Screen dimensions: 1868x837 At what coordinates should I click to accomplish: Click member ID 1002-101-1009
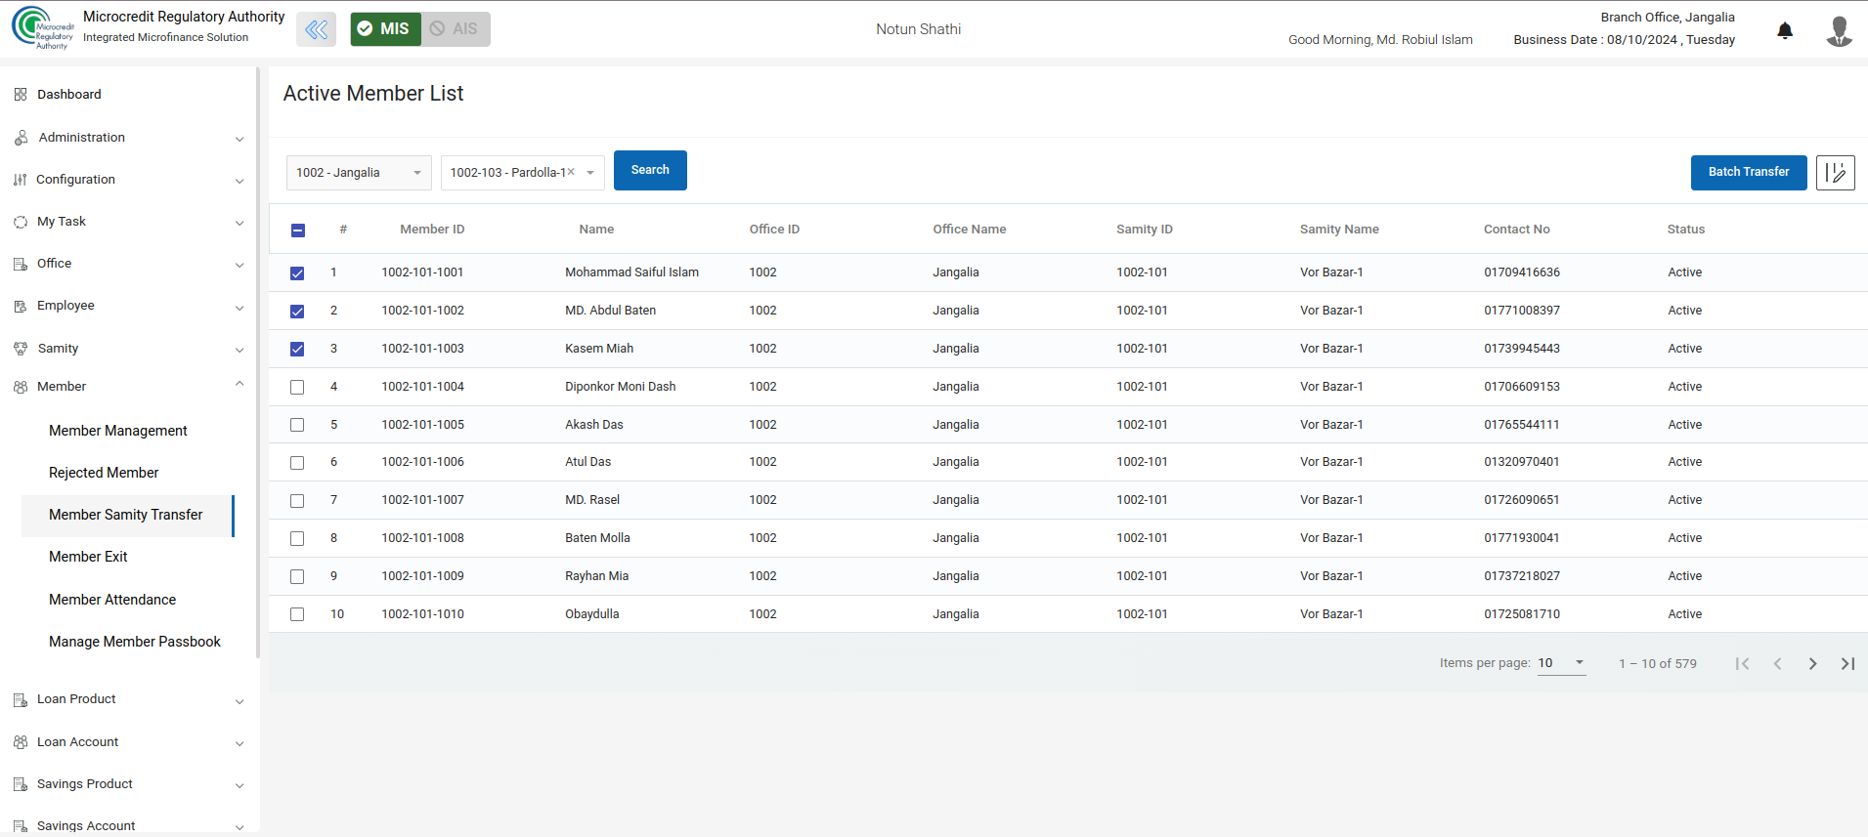pyautogui.click(x=422, y=576)
